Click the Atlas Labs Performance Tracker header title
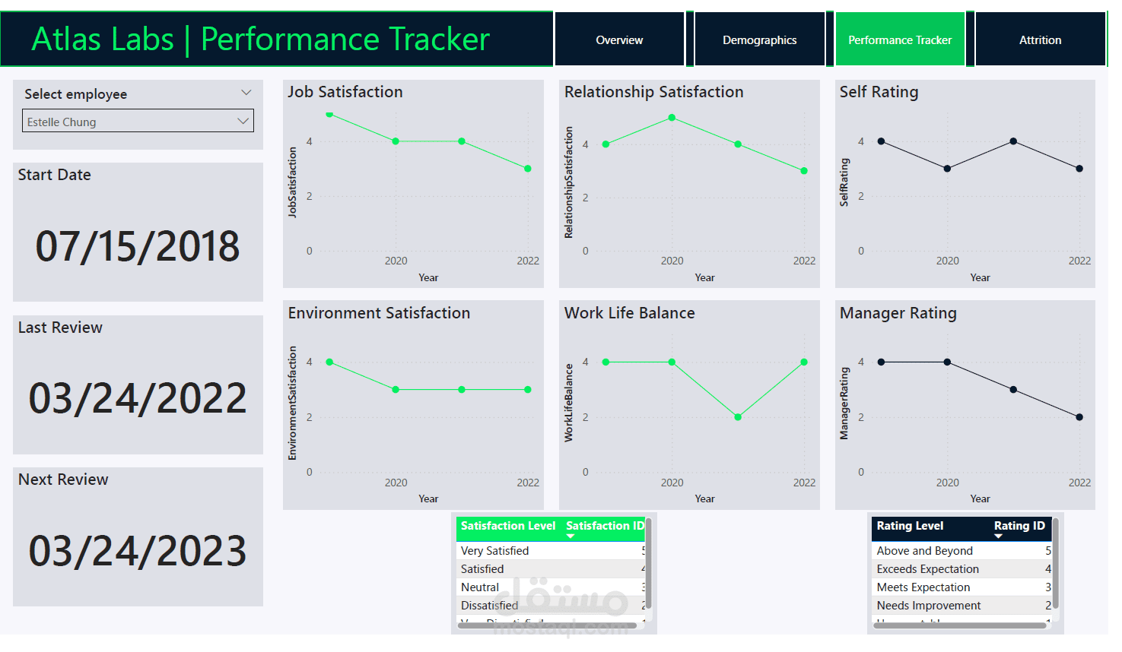 click(x=260, y=39)
